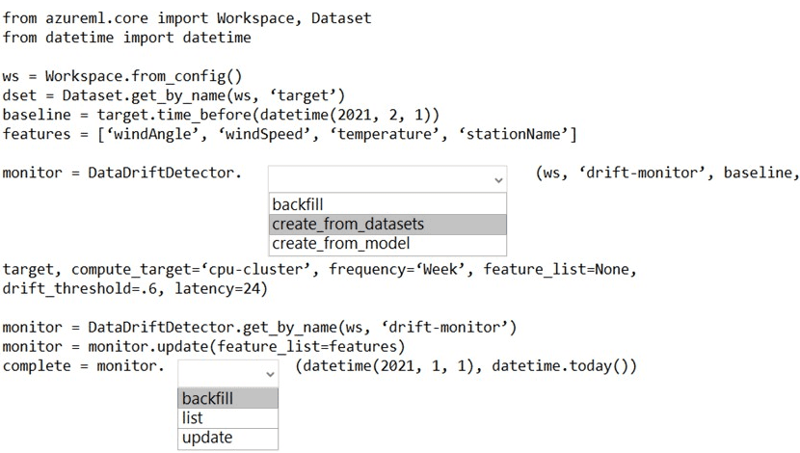This screenshot has width=800, height=453.
Task: Click the 'features = [...]' list line
Action: point(289,134)
